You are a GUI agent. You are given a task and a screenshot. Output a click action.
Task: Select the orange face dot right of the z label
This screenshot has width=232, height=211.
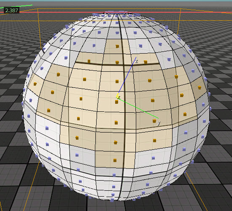146,62
